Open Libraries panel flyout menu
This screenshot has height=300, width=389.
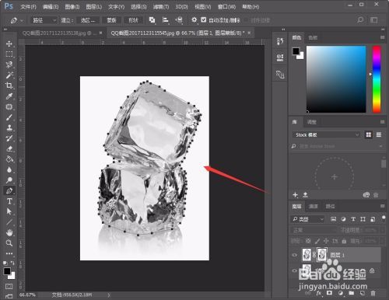pyautogui.click(x=383, y=122)
